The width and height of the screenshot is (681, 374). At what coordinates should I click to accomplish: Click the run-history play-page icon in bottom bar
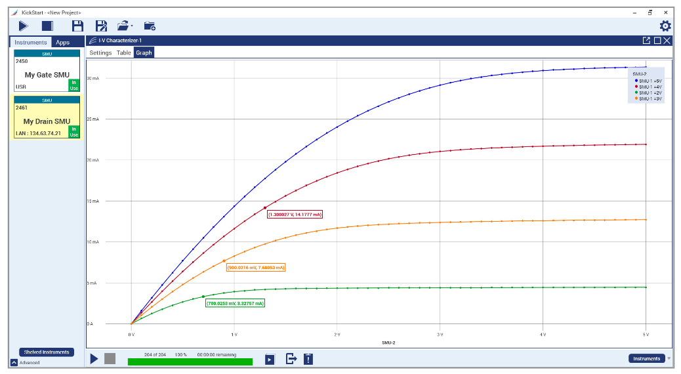[x=270, y=359]
